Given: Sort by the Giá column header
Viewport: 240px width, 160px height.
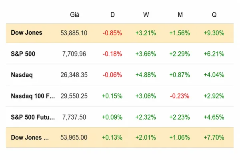Looking at the screenshot, I should pyautogui.click(x=75, y=15).
